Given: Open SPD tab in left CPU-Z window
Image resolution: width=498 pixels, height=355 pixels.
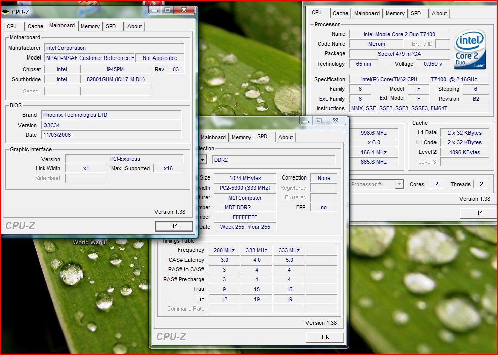Looking at the screenshot, I should pyautogui.click(x=111, y=26).
